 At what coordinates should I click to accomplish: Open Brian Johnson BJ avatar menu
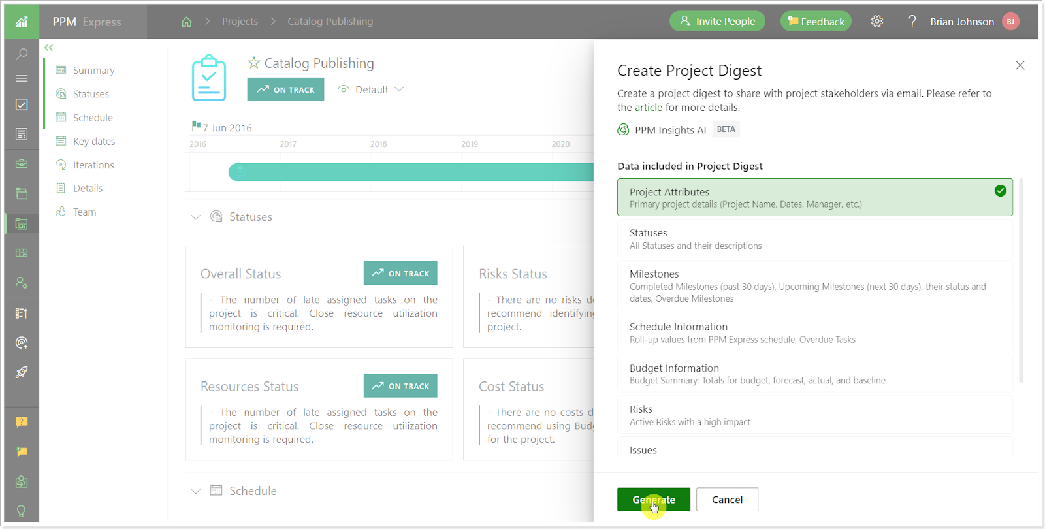click(1010, 22)
